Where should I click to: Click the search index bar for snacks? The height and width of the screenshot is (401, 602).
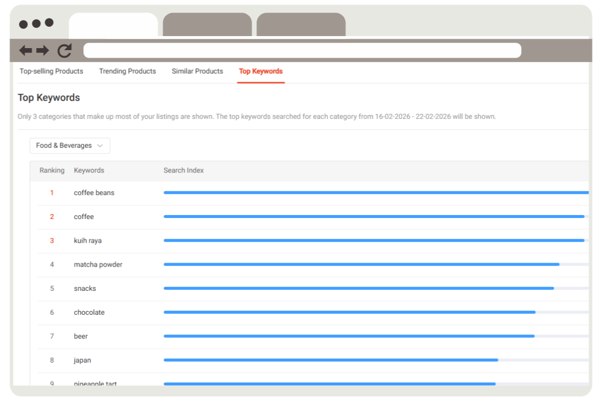358,288
